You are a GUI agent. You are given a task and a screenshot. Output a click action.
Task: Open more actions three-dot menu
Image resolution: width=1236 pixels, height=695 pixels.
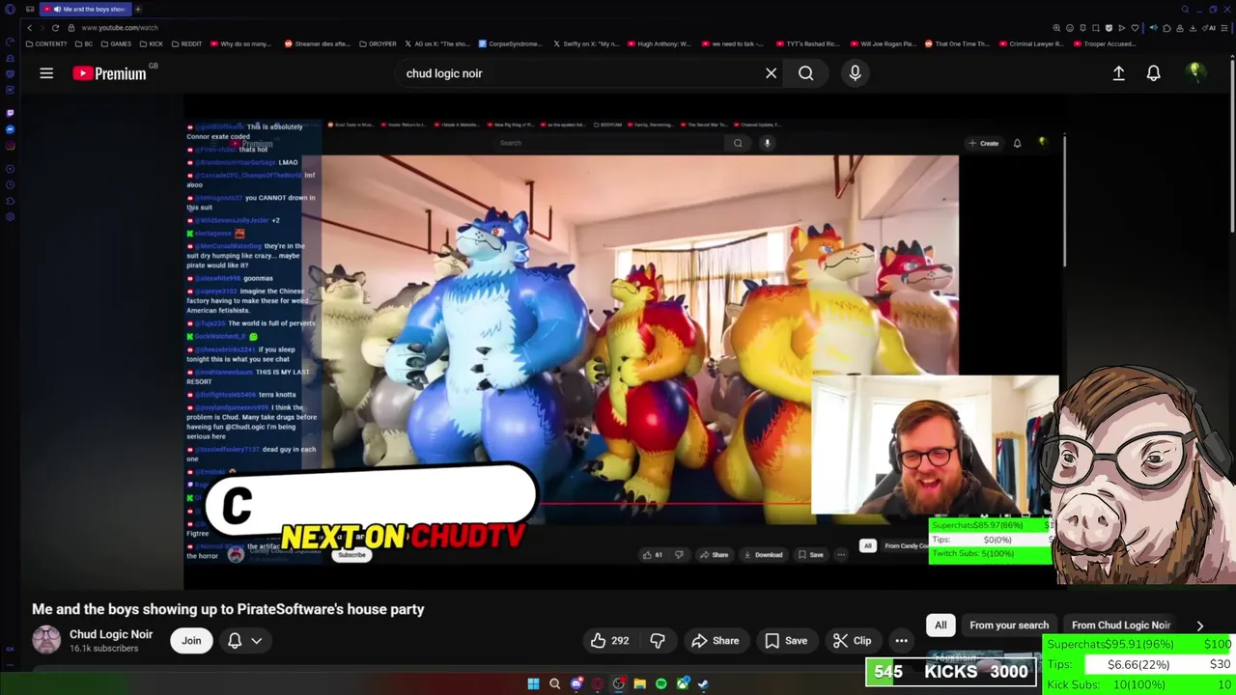tap(901, 641)
